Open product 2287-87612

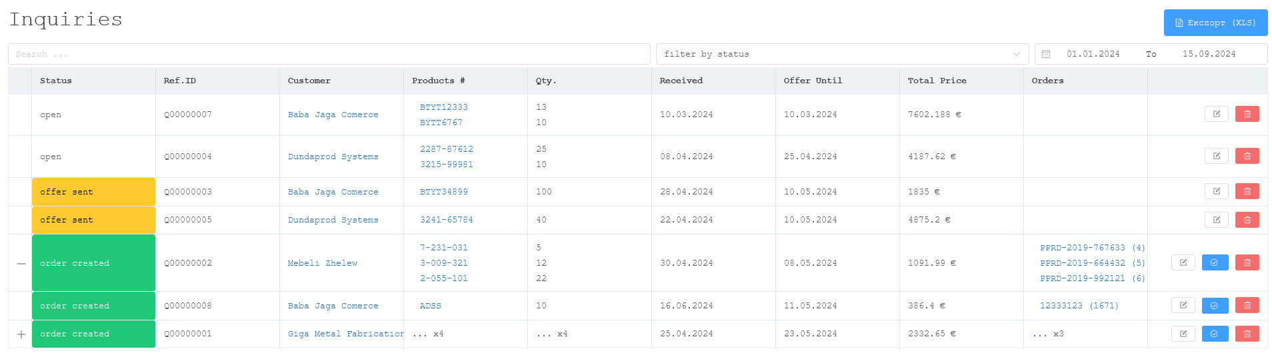click(446, 149)
